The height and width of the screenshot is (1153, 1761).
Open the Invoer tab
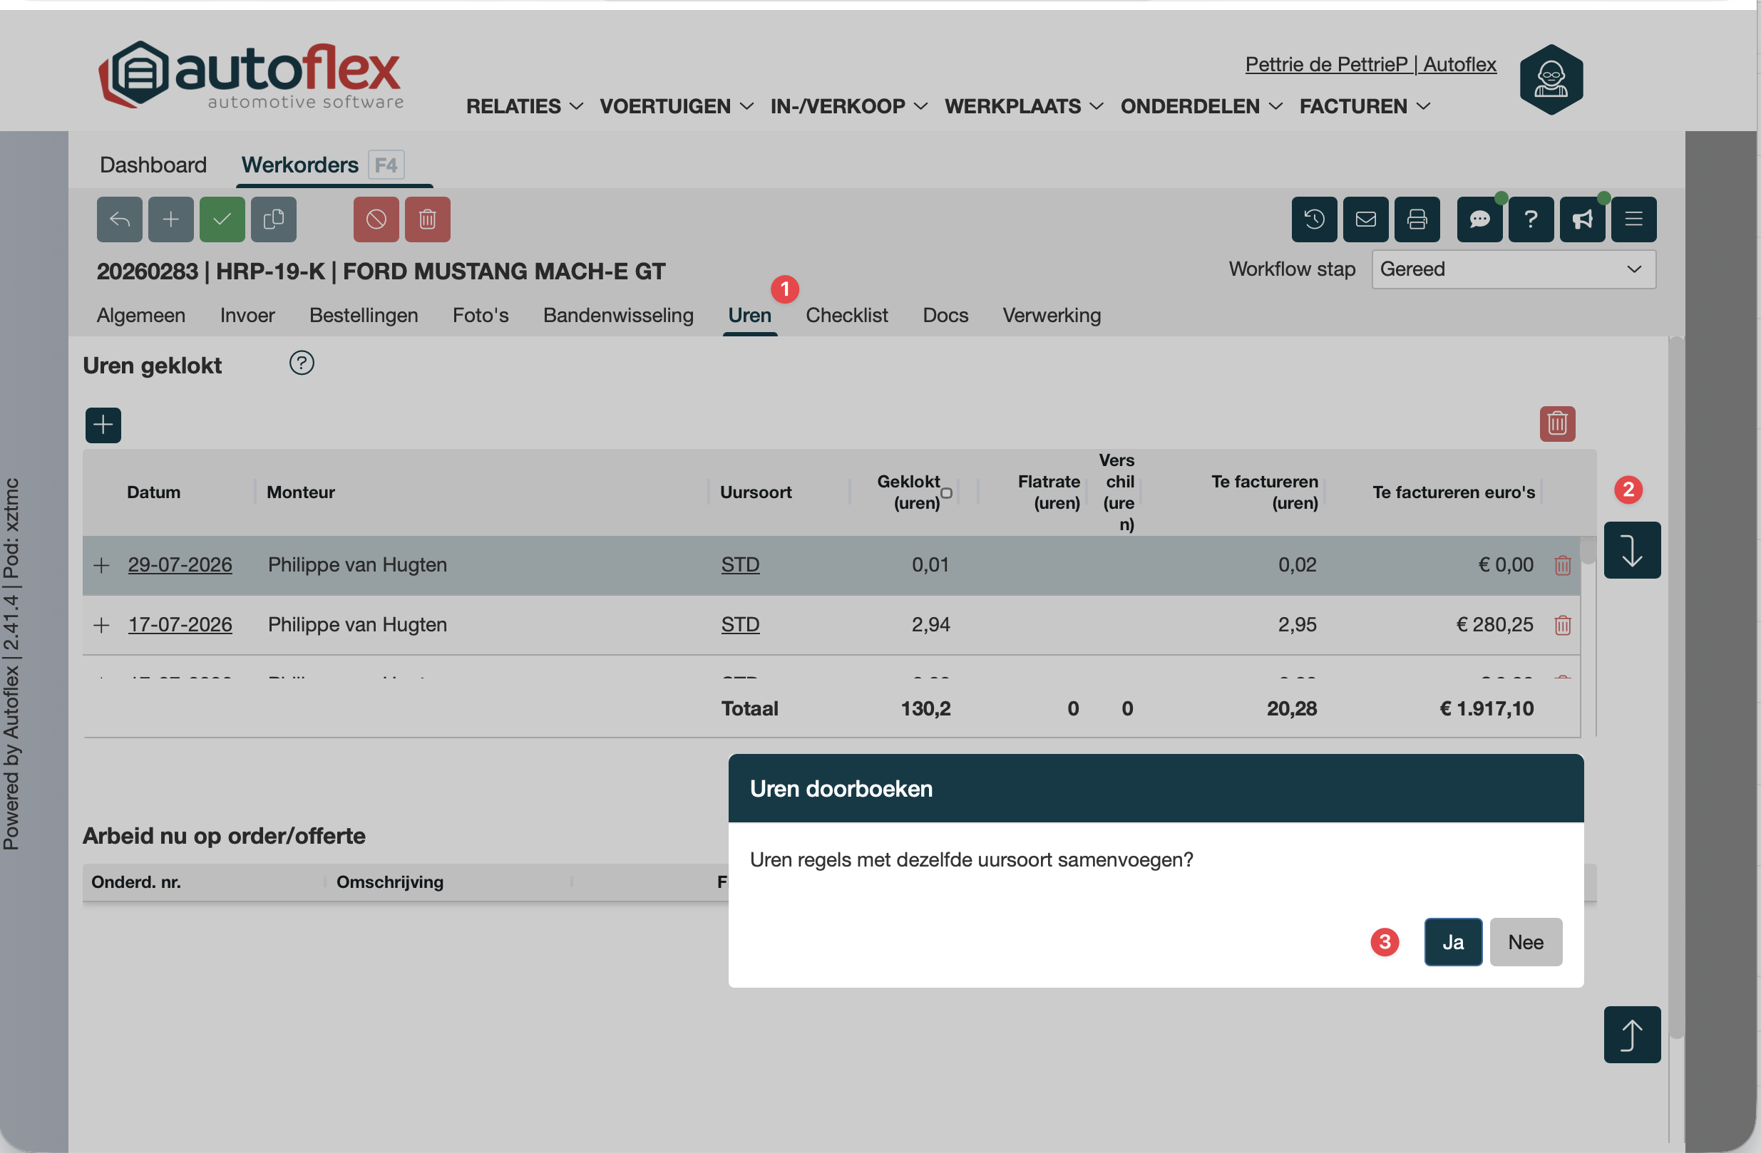pos(247,316)
